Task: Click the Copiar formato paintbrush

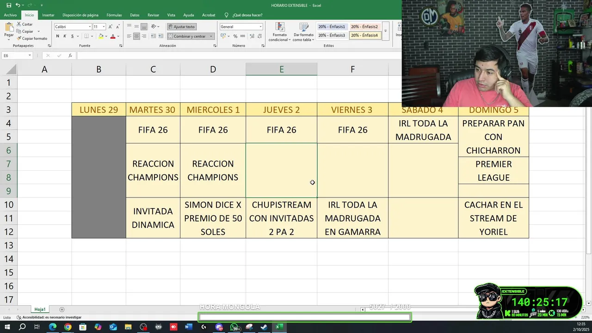Action: 32,38
